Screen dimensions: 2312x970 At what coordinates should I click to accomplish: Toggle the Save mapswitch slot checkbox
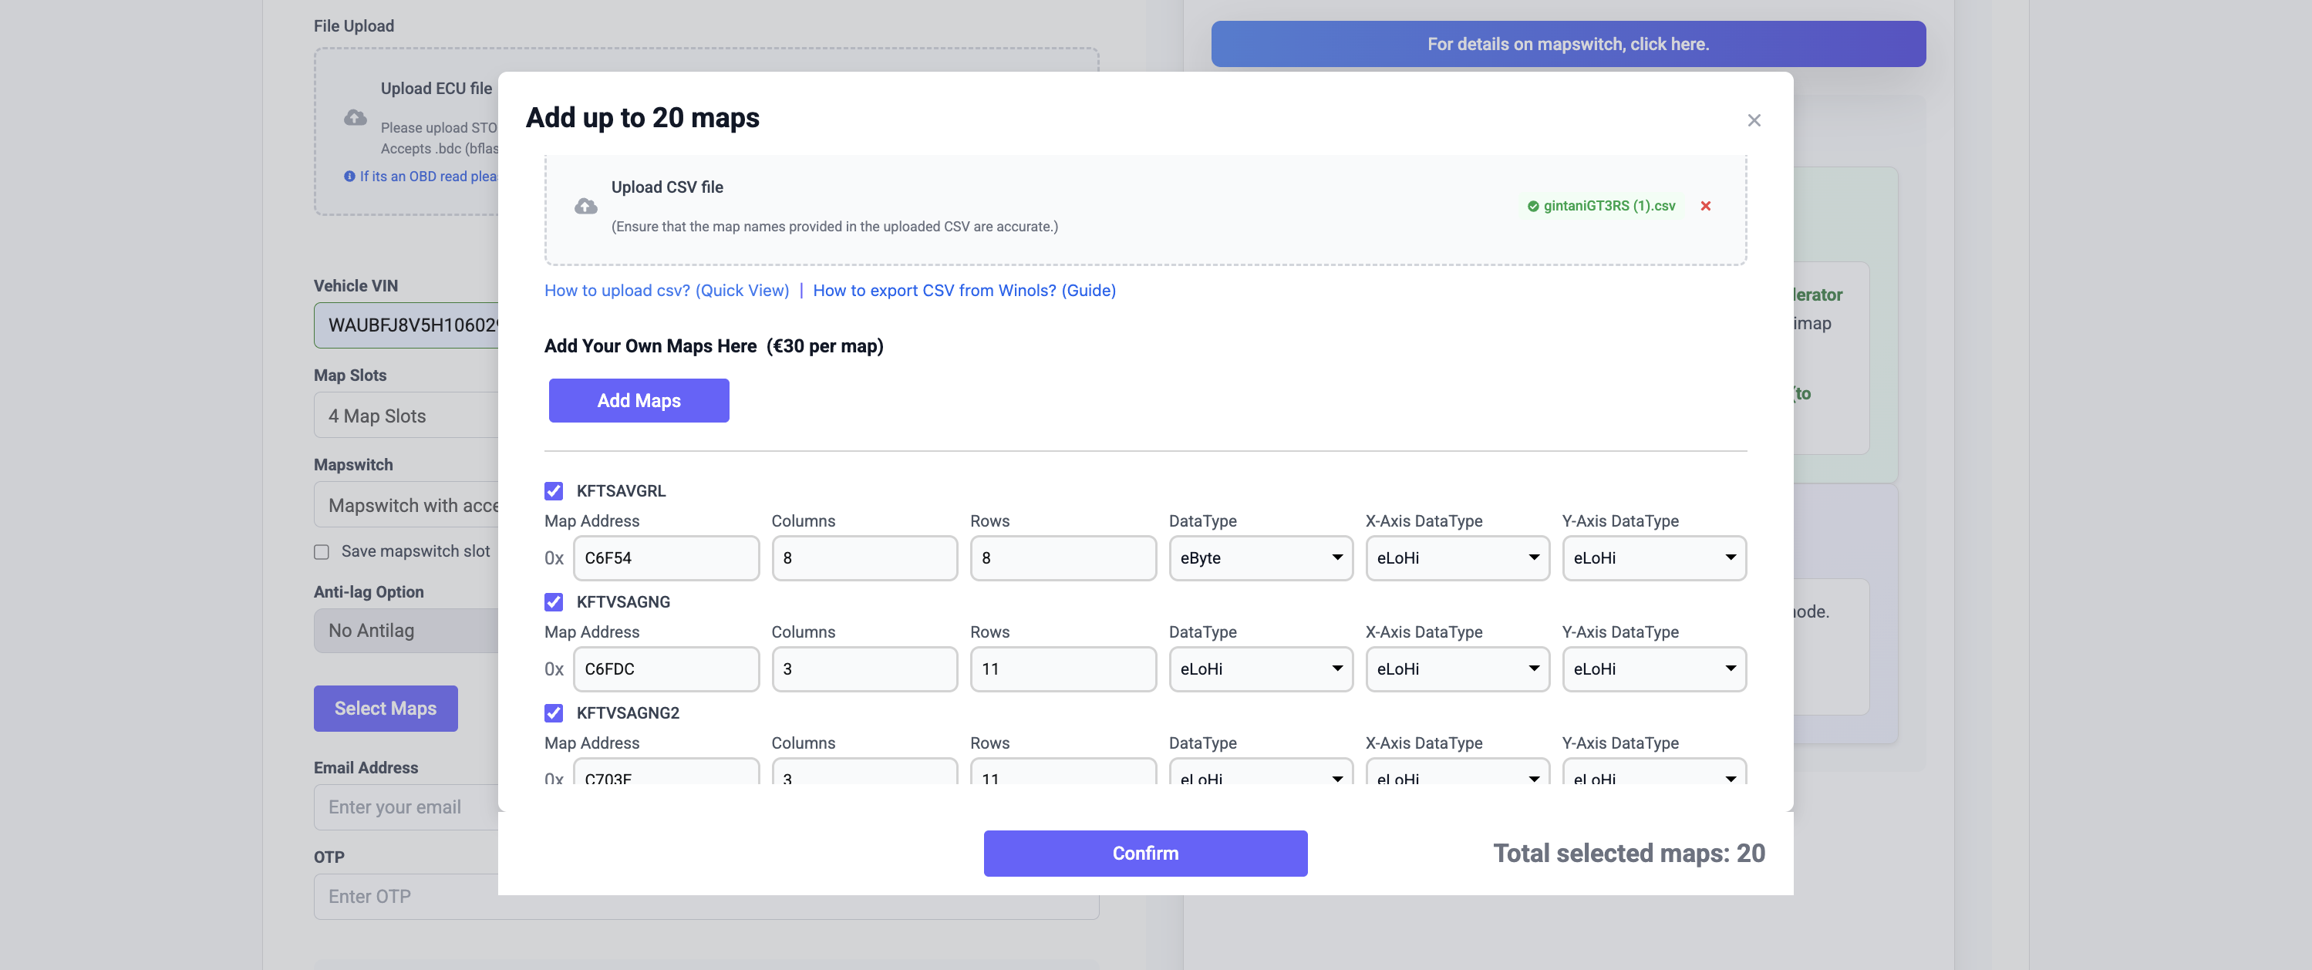[x=322, y=551]
